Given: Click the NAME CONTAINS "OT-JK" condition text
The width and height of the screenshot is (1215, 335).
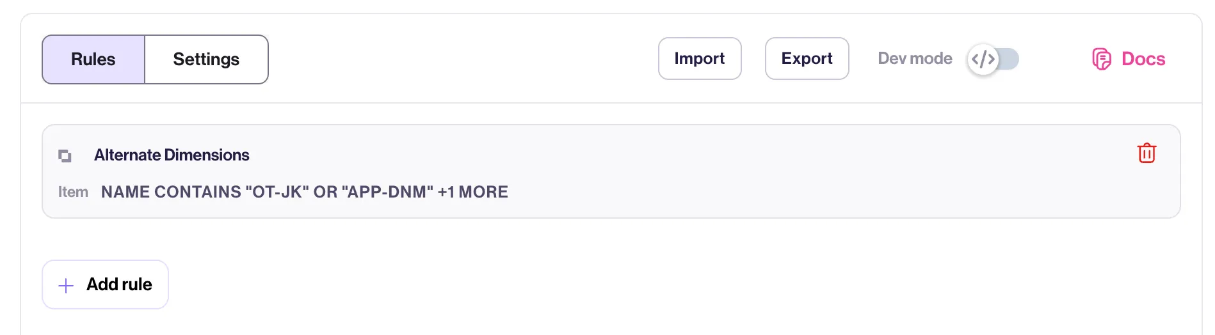Looking at the screenshot, I should (205, 192).
